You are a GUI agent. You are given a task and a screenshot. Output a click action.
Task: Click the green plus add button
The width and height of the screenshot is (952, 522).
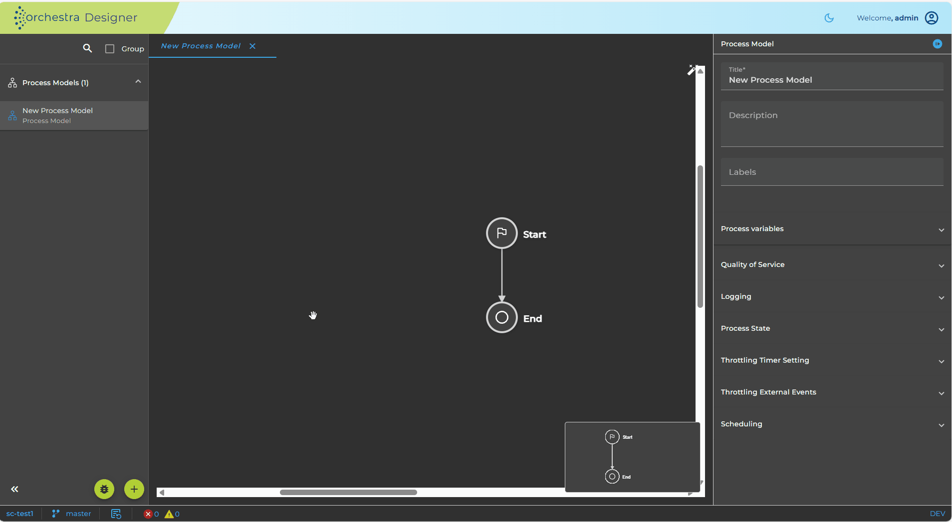coord(134,489)
